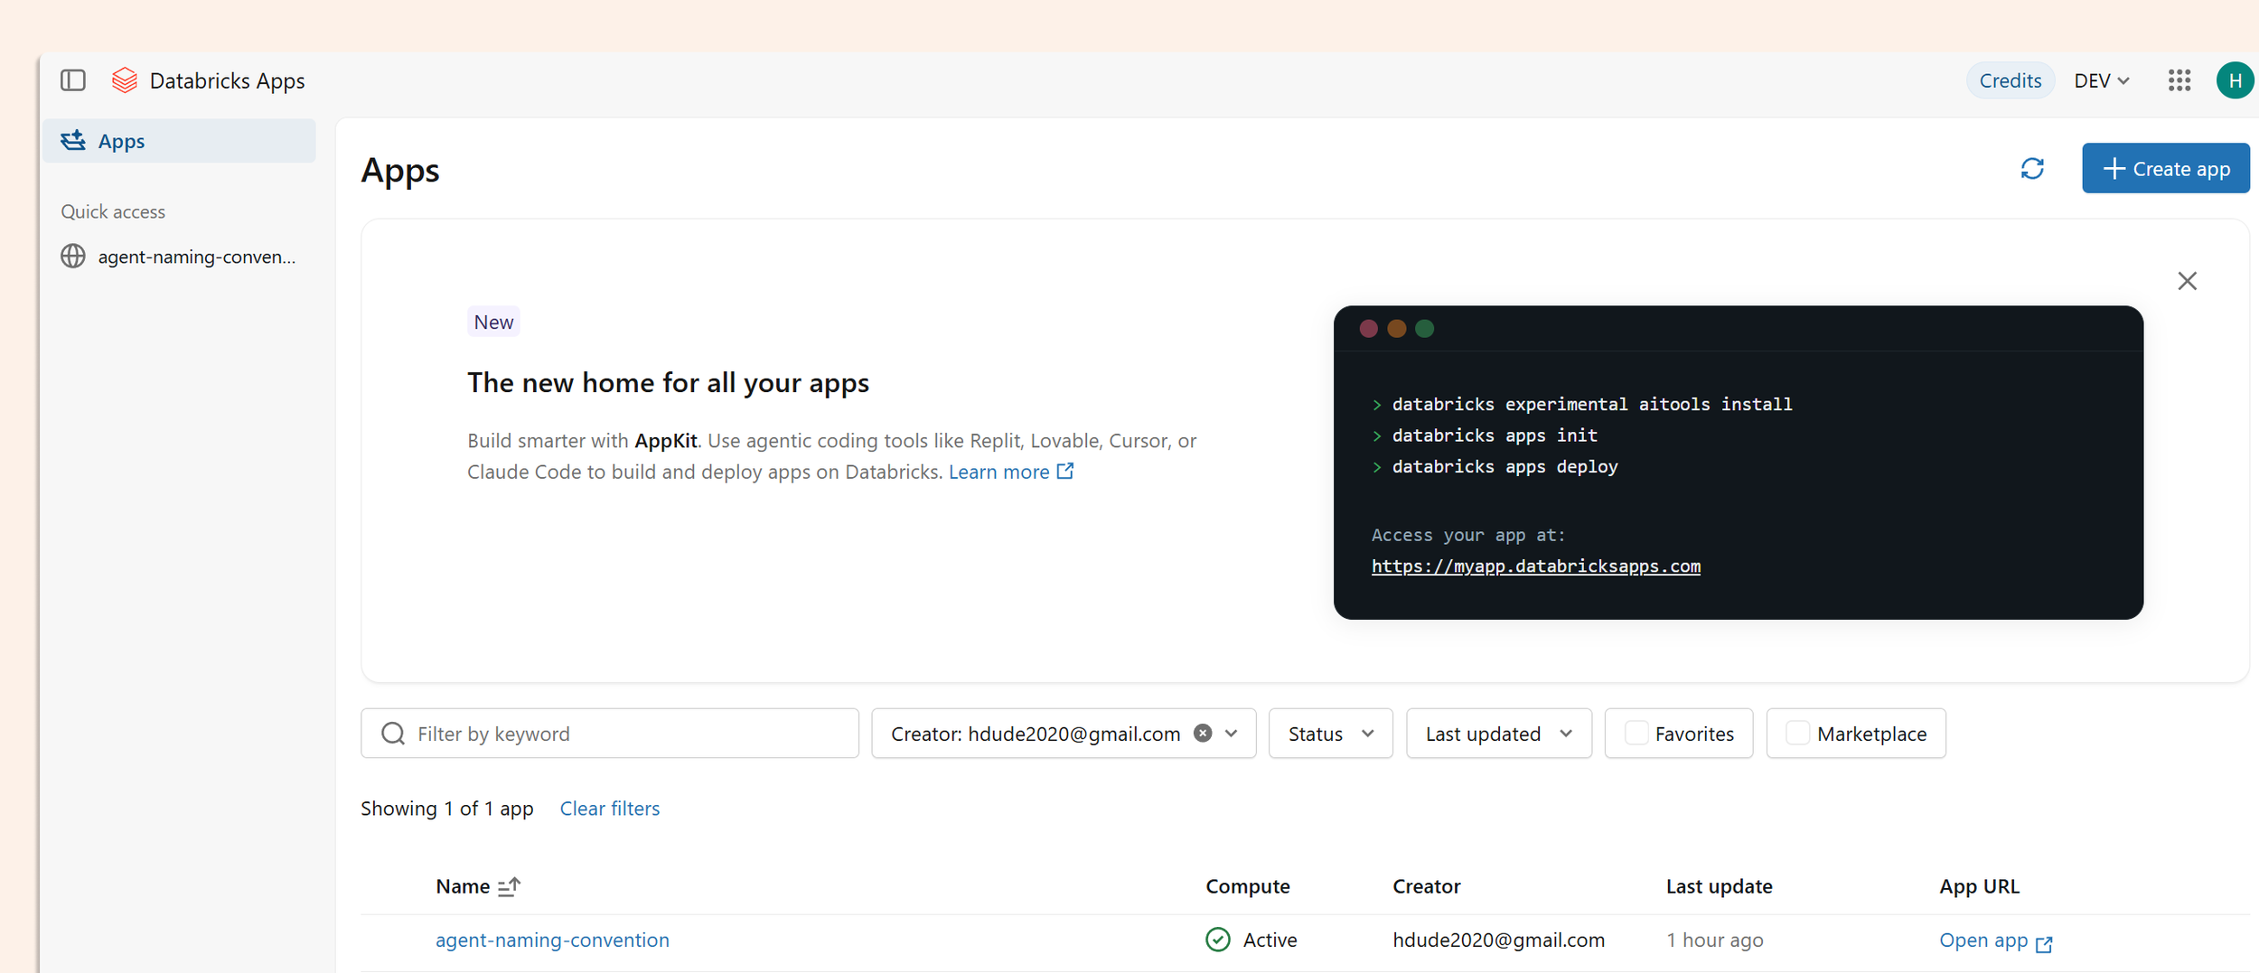
Task: Click the Databricks logo icon
Action: (125, 80)
